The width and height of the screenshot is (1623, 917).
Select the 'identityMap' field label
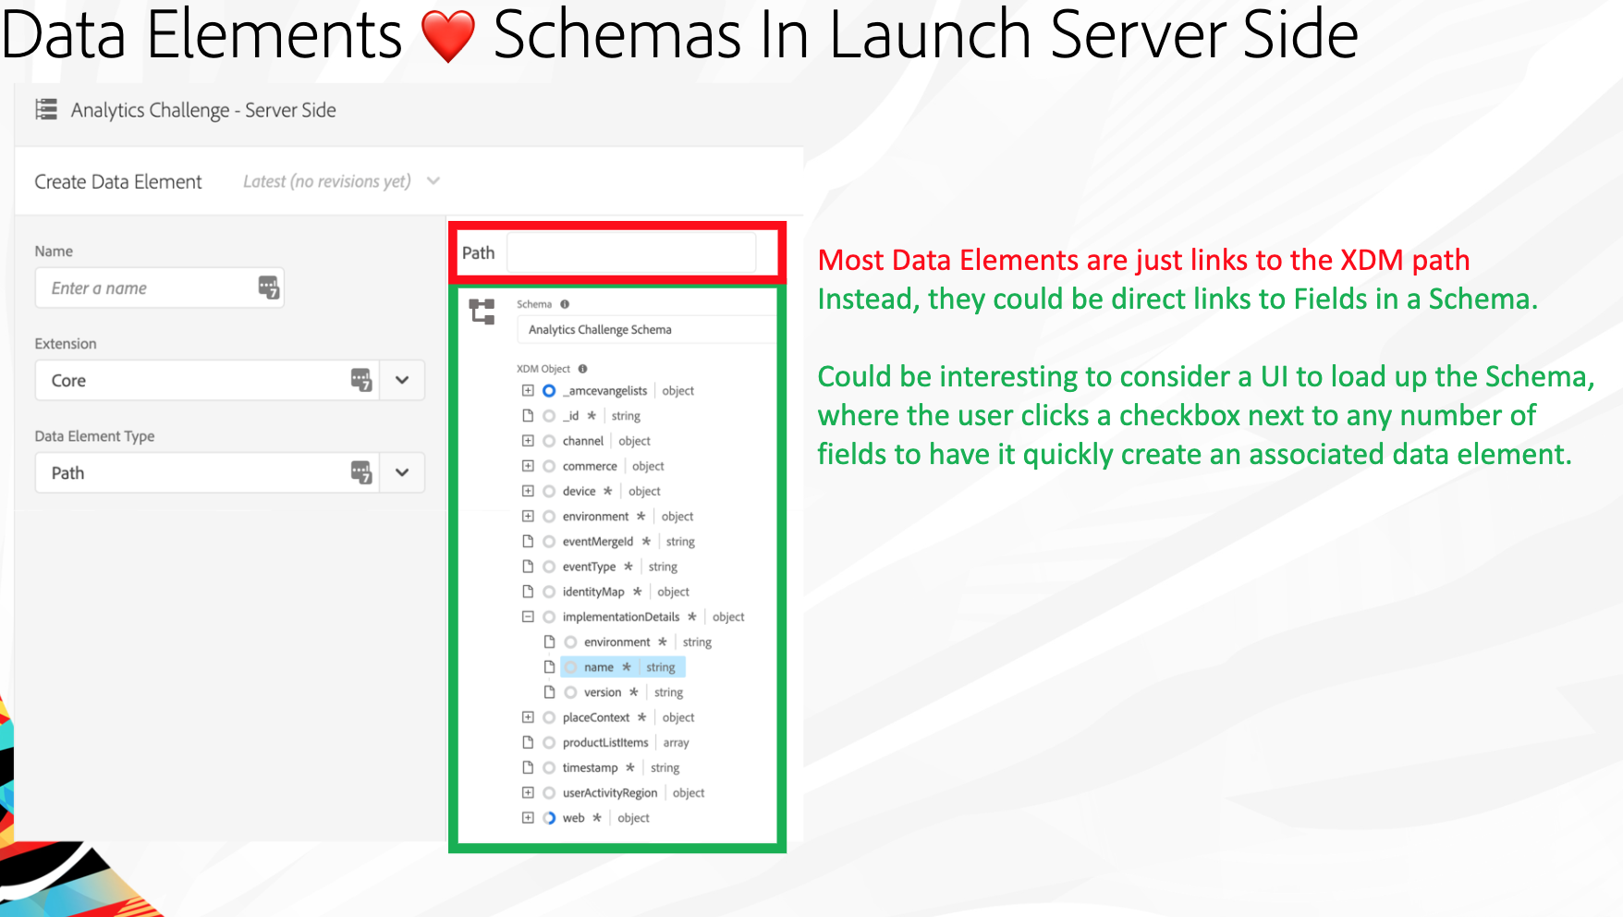coord(593,592)
